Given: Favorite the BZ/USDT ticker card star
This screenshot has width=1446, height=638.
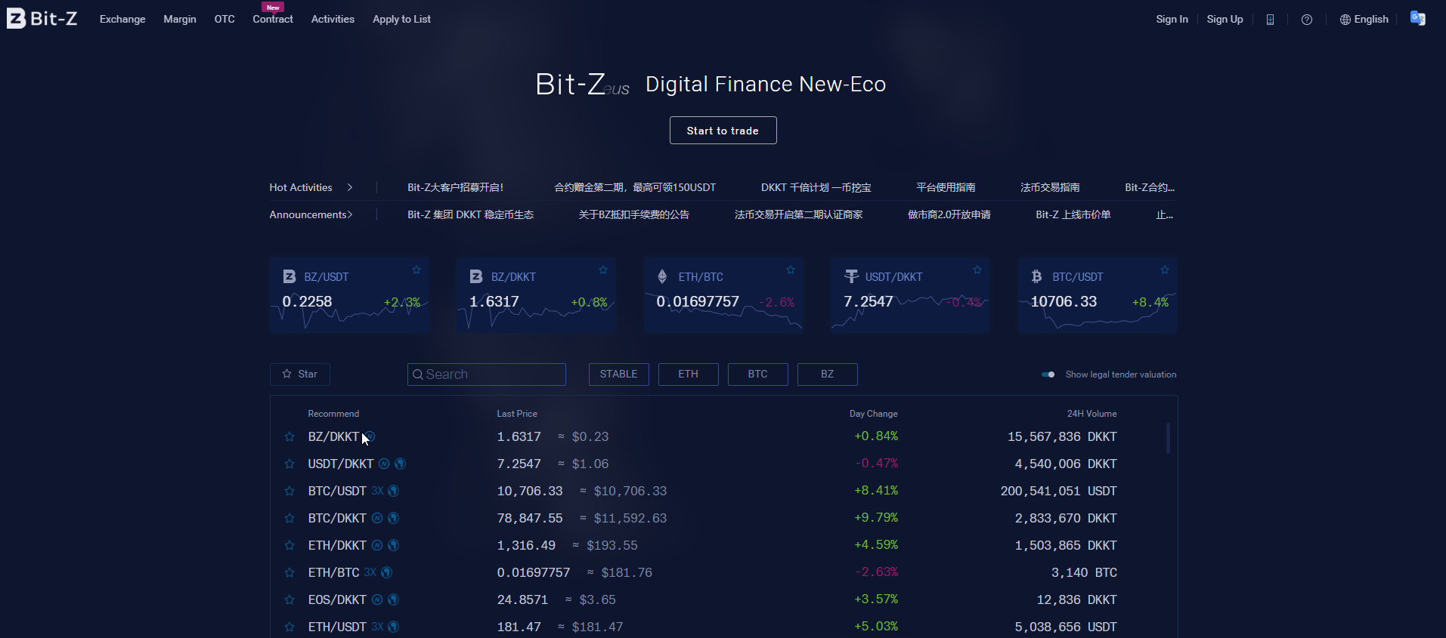Looking at the screenshot, I should (x=416, y=270).
